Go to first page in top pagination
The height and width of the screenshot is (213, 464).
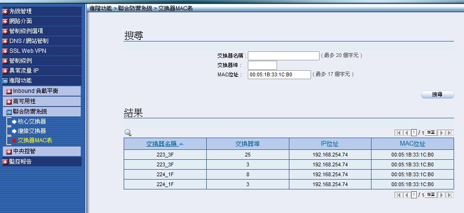coord(398,133)
